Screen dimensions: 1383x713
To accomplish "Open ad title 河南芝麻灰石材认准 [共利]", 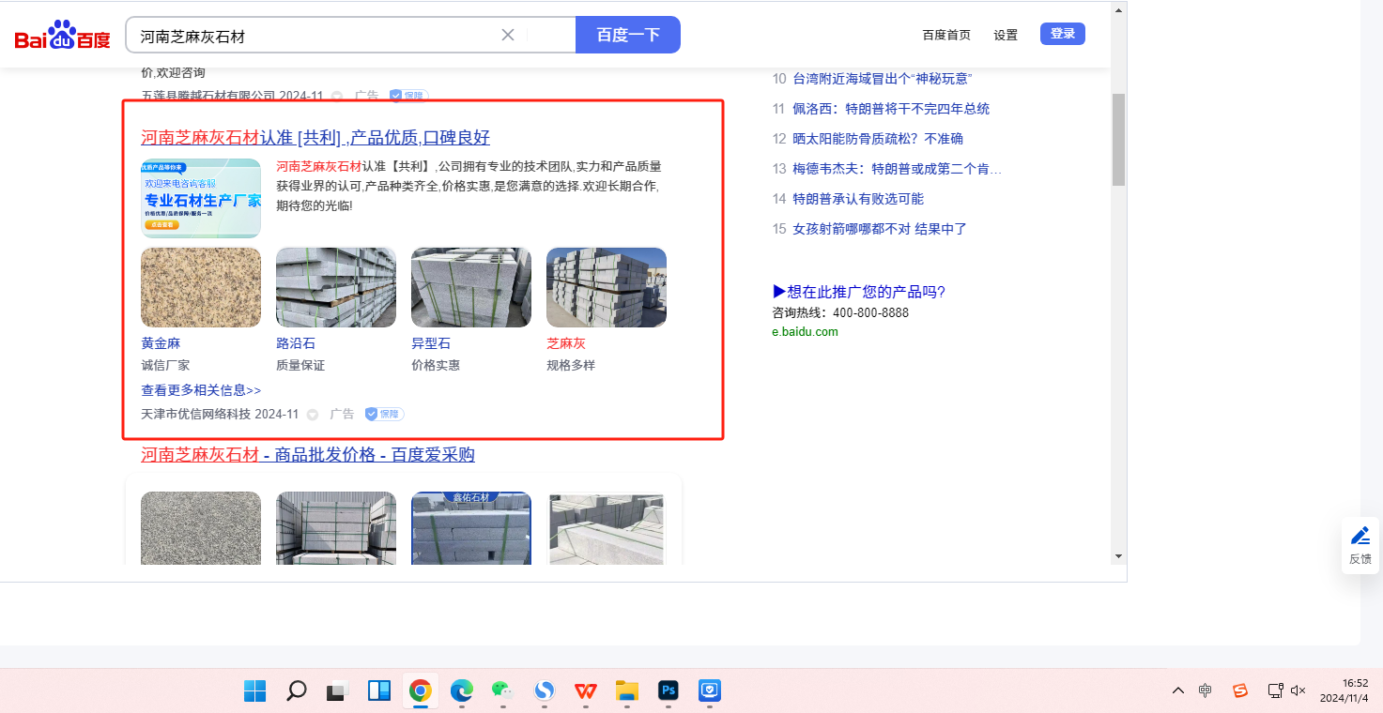I will [x=315, y=137].
